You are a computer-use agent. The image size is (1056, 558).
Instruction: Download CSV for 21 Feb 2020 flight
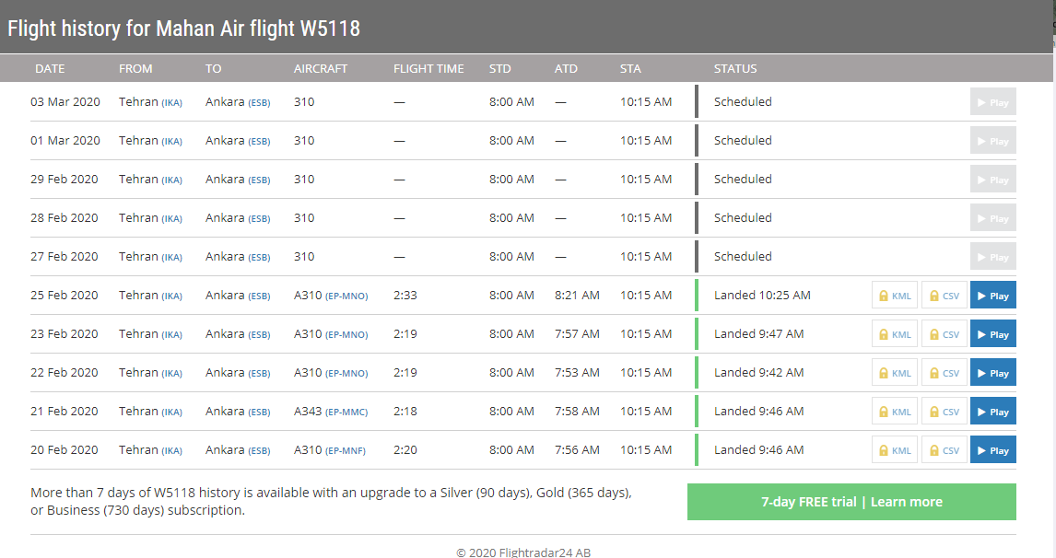coord(945,412)
